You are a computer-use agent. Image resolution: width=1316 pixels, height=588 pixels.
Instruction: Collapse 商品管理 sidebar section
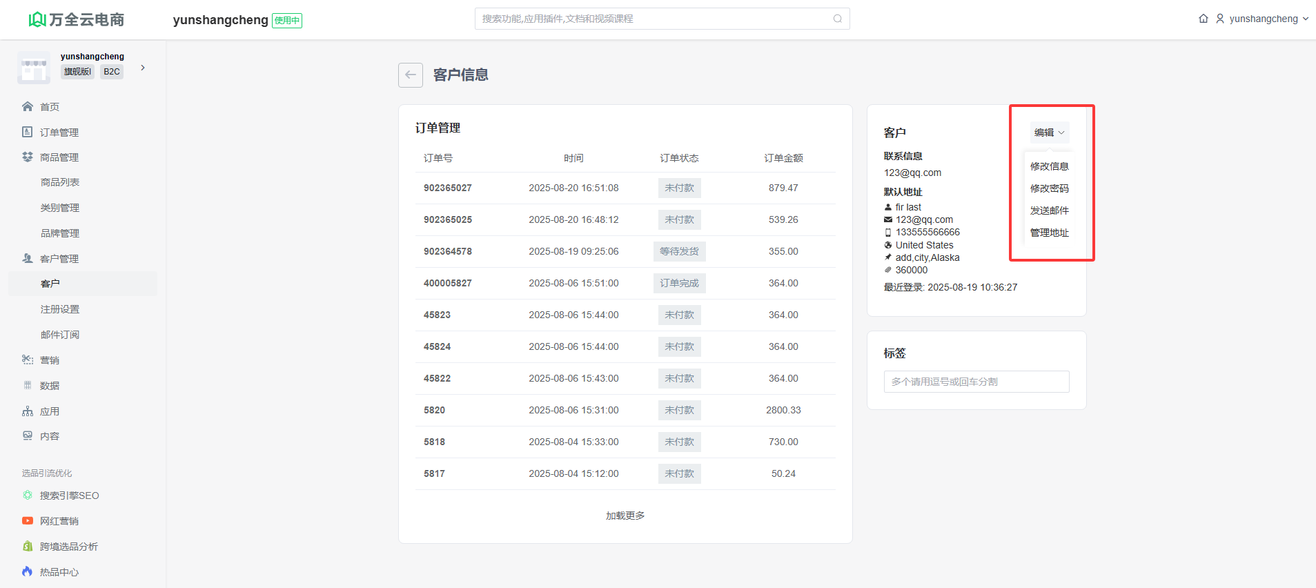click(59, 157)
